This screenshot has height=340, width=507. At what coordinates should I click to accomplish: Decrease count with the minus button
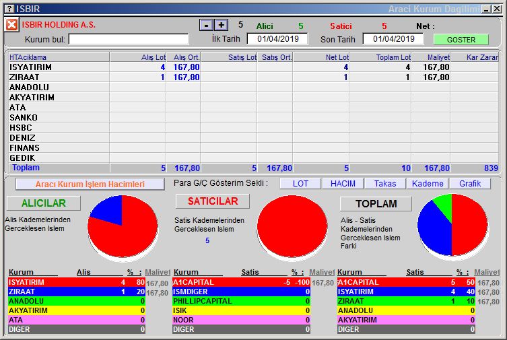[206, 25]
